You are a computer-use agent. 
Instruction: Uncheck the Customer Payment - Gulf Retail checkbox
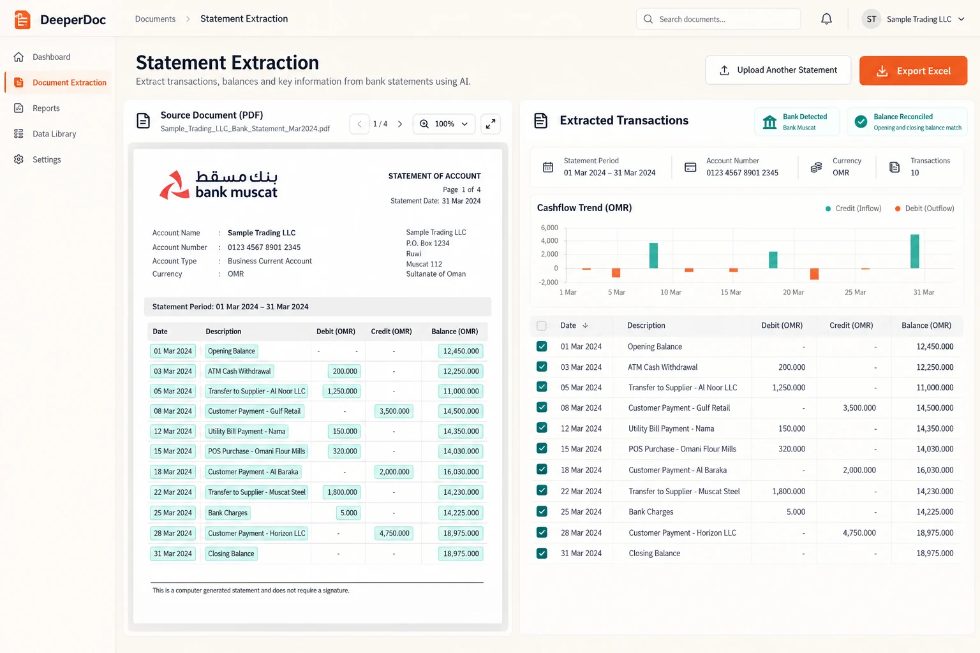tap(542, 407)
